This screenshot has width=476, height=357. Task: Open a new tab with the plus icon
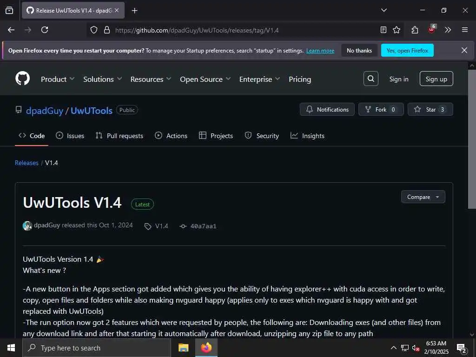134,11
